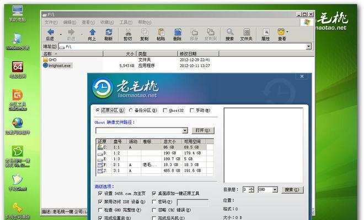Tick the Ghost32 checkbox
This screenshot has width=364, height=220.
coord(165,111)
